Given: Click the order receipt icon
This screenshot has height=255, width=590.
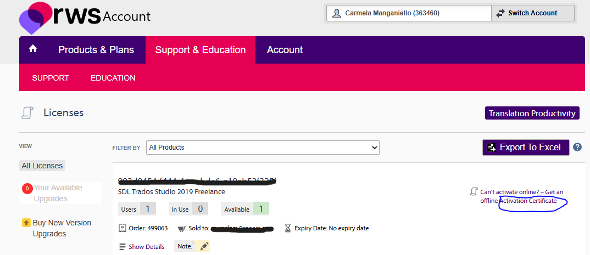Looking at the screenshot, I should tap(122, 228).
